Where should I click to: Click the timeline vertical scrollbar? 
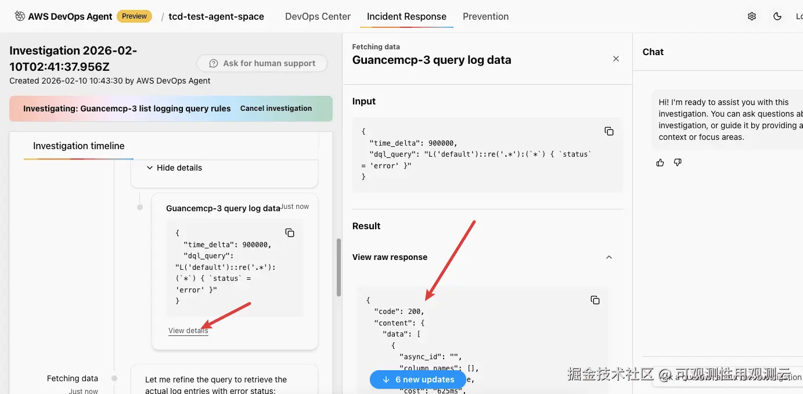339,267
